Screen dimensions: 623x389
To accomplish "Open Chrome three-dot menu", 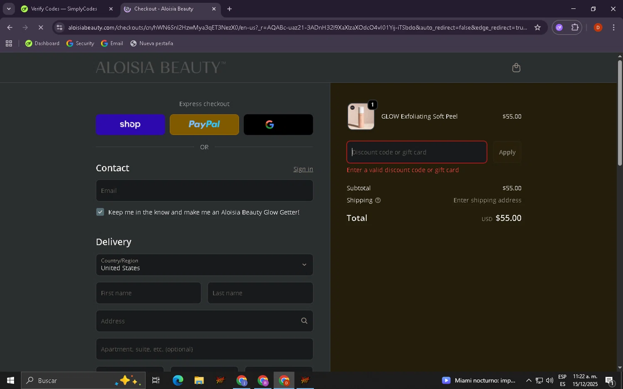I will (x=613, y=27).
